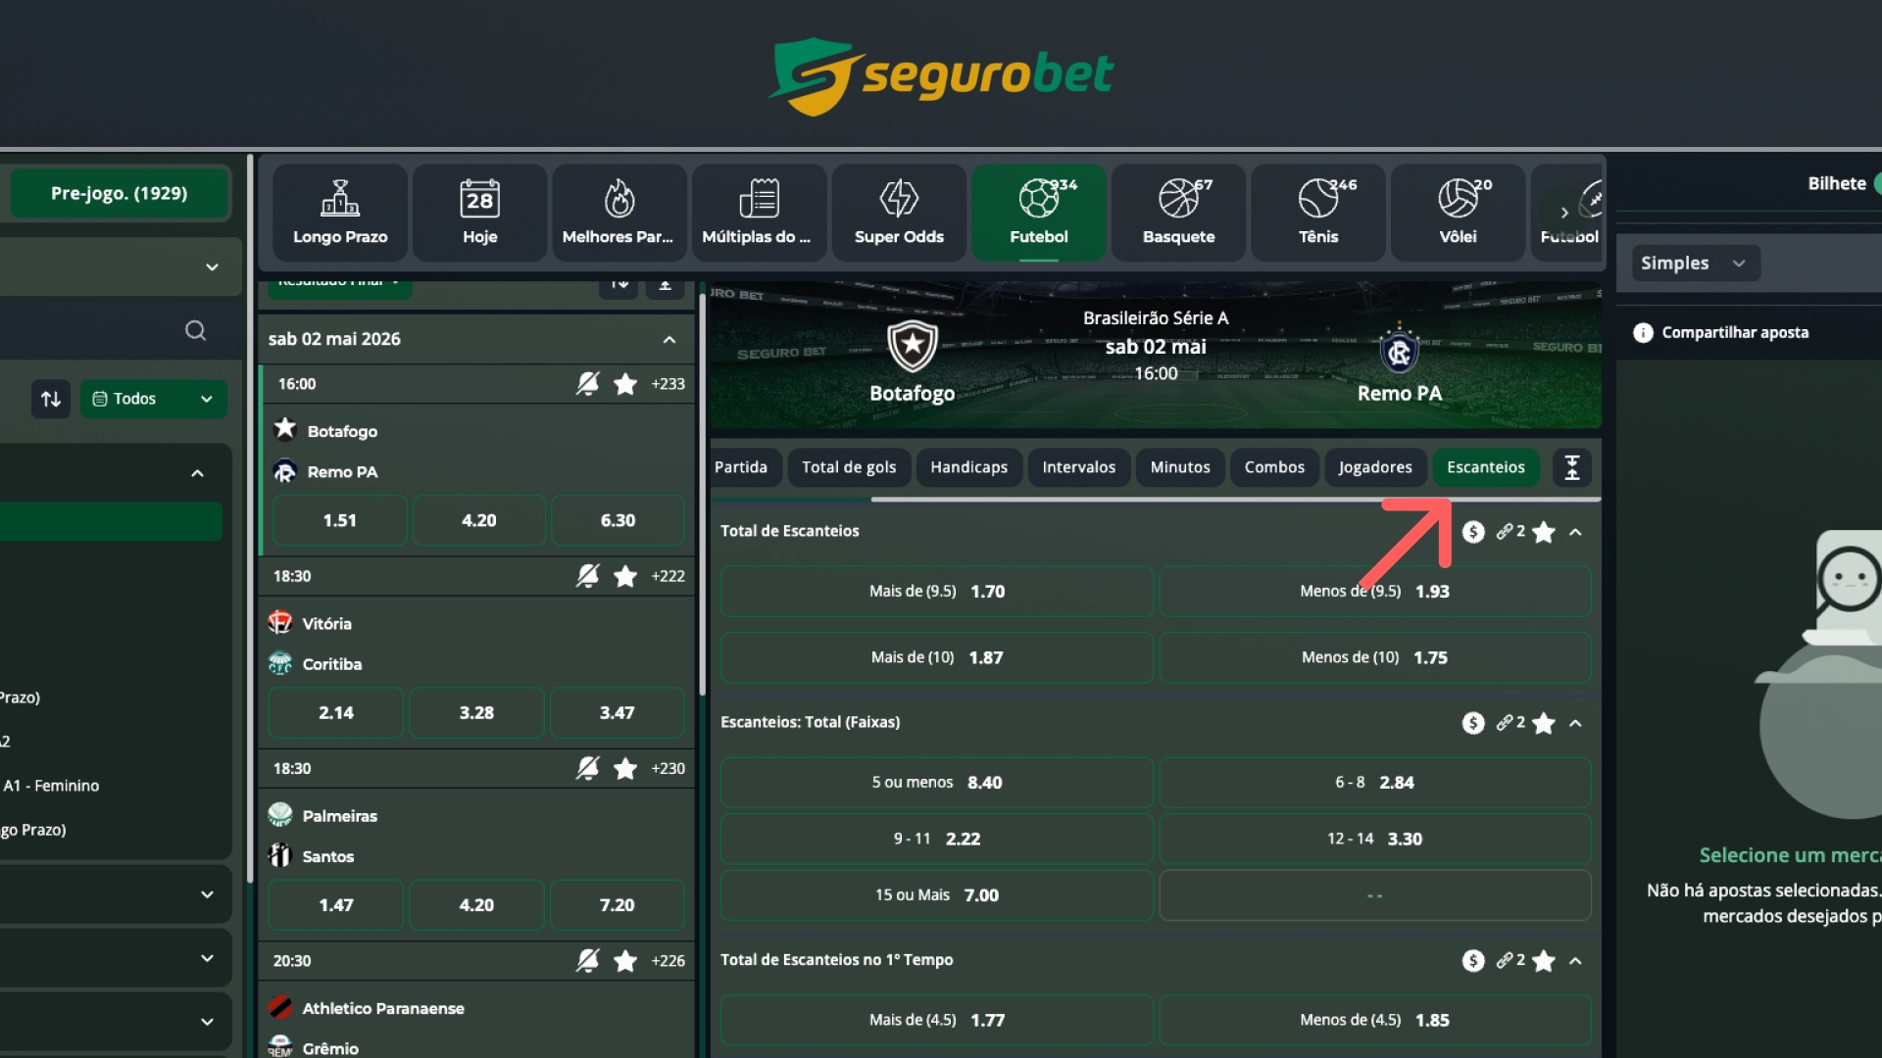Viewport: 1882px width, 1058px height.
Task: Select Mais de (9.5) at 1.70
Action: point(937,592)
